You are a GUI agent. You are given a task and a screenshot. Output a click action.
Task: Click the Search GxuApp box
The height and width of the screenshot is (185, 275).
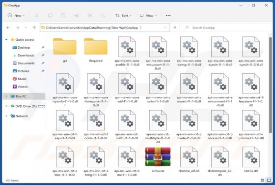[x=226, y=28]
